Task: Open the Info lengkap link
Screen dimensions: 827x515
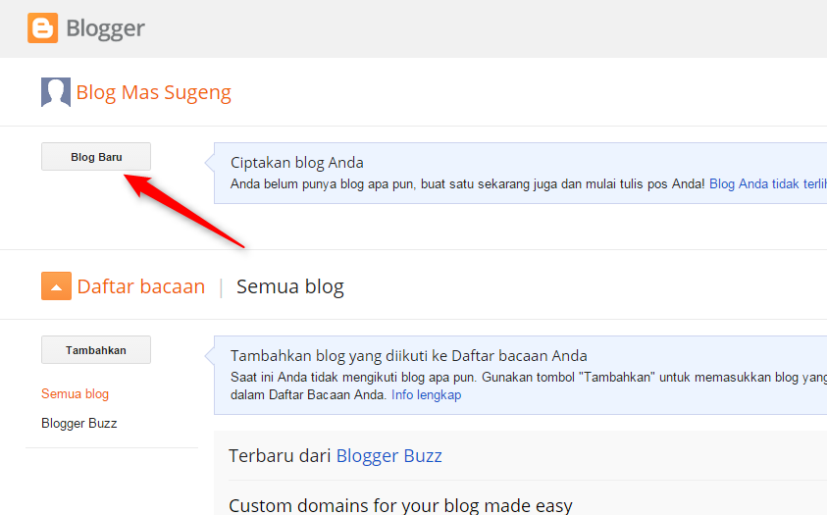Action: click(x=426, y=394)
